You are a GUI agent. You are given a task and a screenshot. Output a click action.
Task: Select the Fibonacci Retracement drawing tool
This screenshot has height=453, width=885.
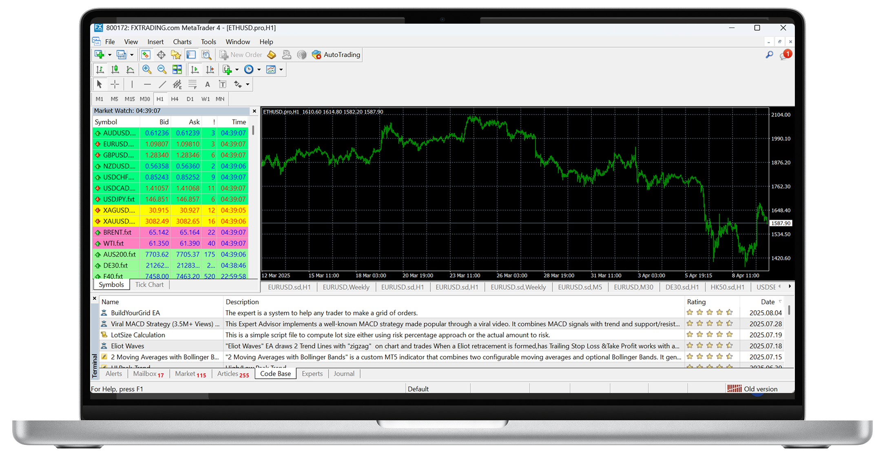coord(192,84)
